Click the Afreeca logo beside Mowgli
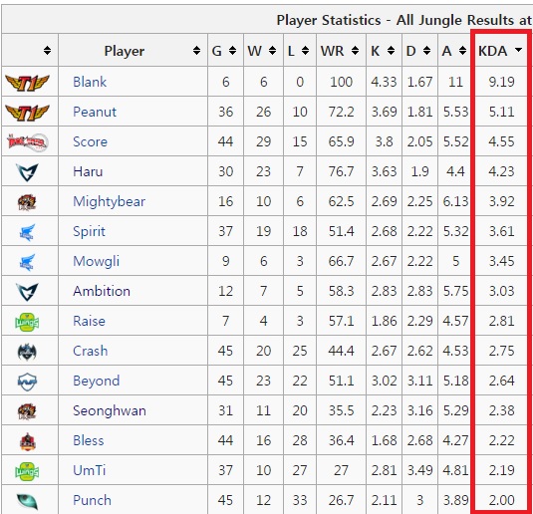Viewport: 533px width, 514px height. coord(27,262)
